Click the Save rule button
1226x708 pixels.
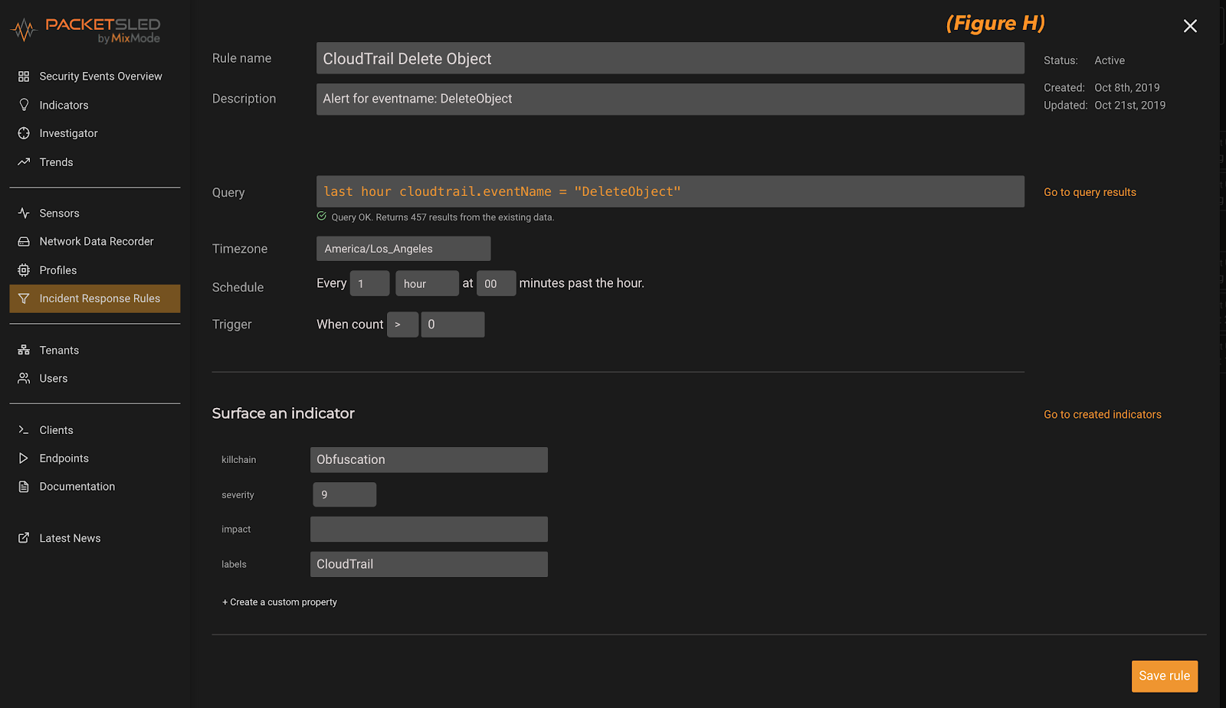[x=1164, y=676]
